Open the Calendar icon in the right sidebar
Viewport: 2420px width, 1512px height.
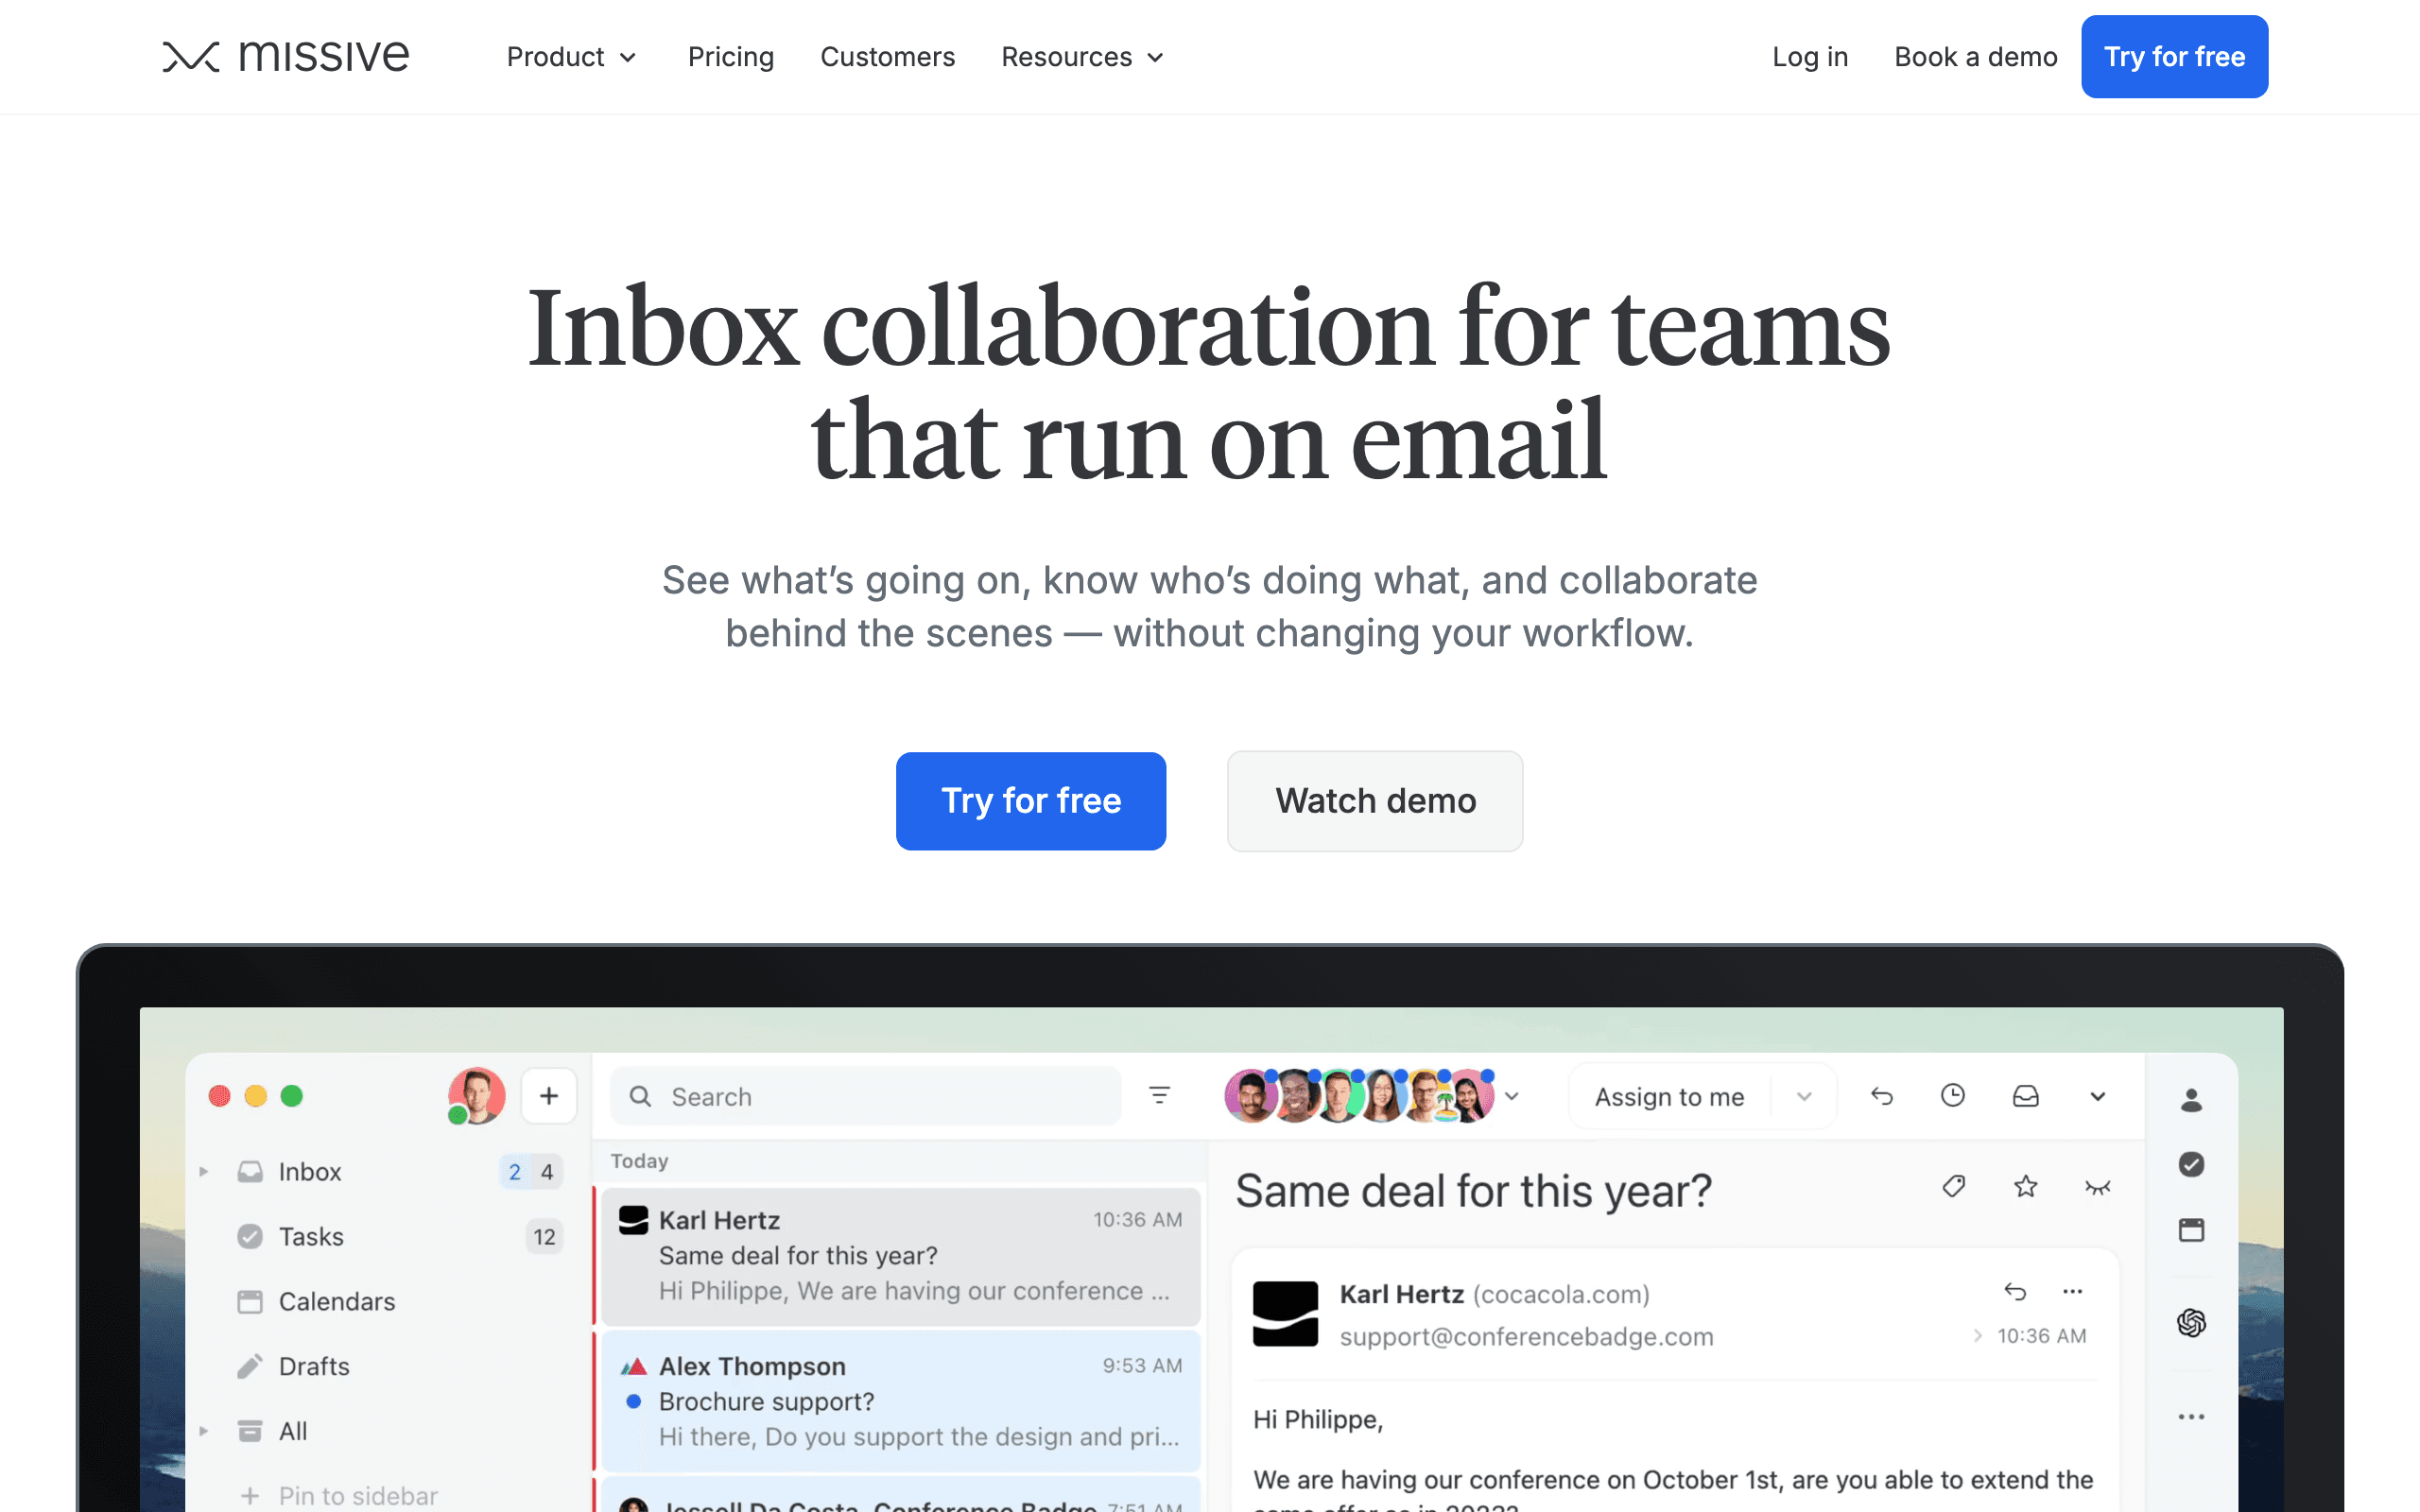click(2190, 1230)
